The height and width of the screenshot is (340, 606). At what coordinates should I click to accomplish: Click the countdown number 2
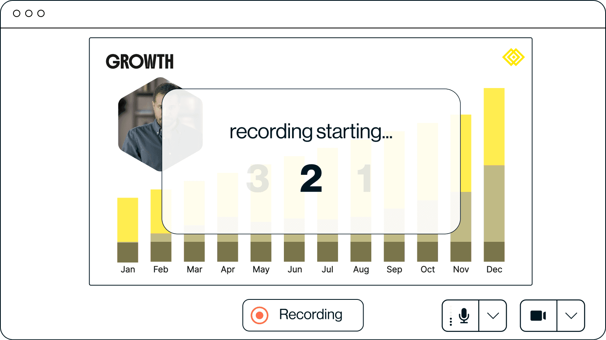point(311,179)
